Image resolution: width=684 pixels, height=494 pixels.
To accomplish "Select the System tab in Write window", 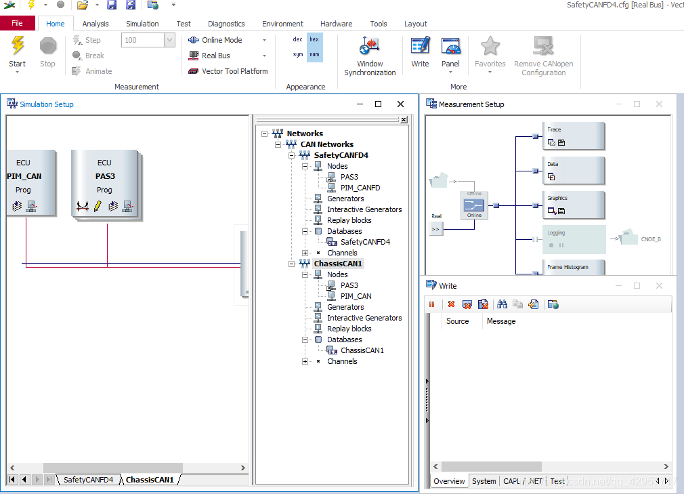I will pos(484,481).
